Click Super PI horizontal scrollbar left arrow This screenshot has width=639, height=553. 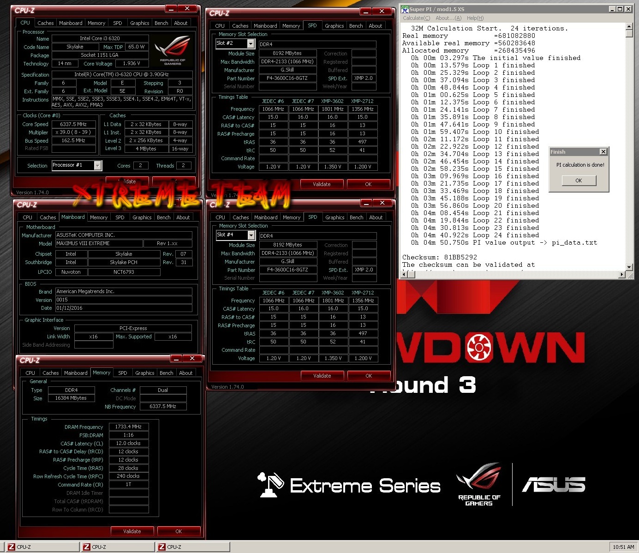pyautogui.click(x=405, y=275)
